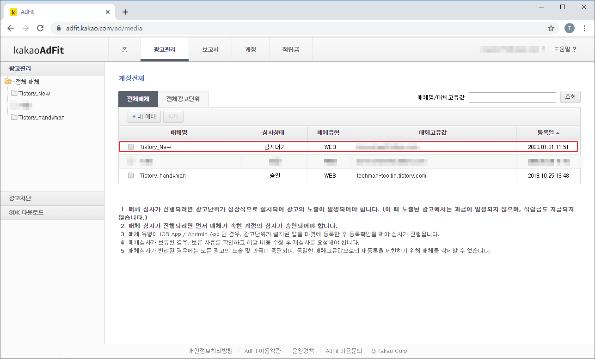Image resolution: width=595 pixels, height=359 pixels.
Task: Open a new browser tab
Action: coord(125,12)
